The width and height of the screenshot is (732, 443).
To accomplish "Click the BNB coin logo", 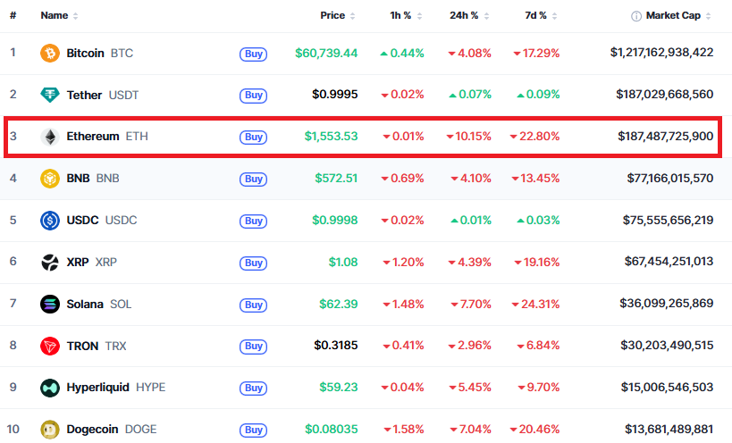I will [x=50, y=179].
